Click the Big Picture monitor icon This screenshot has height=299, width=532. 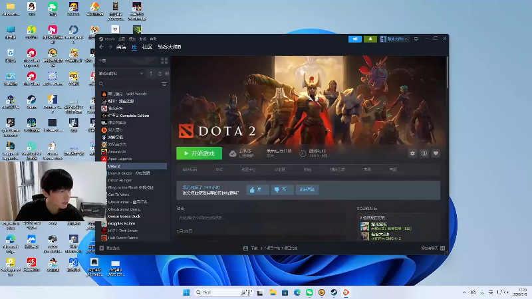pos(416,39)
